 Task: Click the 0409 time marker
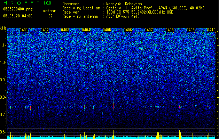pyautogui.click(x=190, y=30)
